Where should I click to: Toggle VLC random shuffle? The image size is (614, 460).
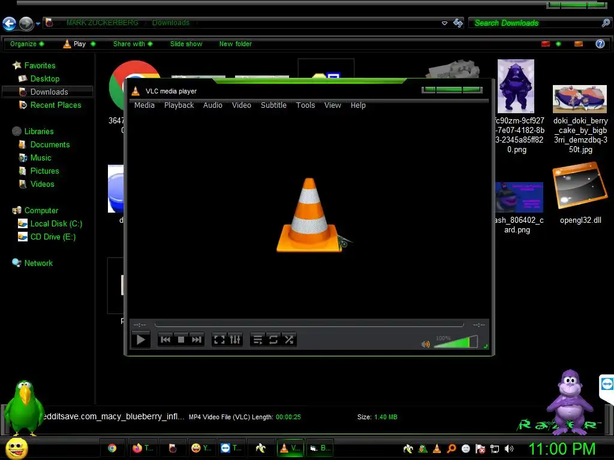point(289,340)
